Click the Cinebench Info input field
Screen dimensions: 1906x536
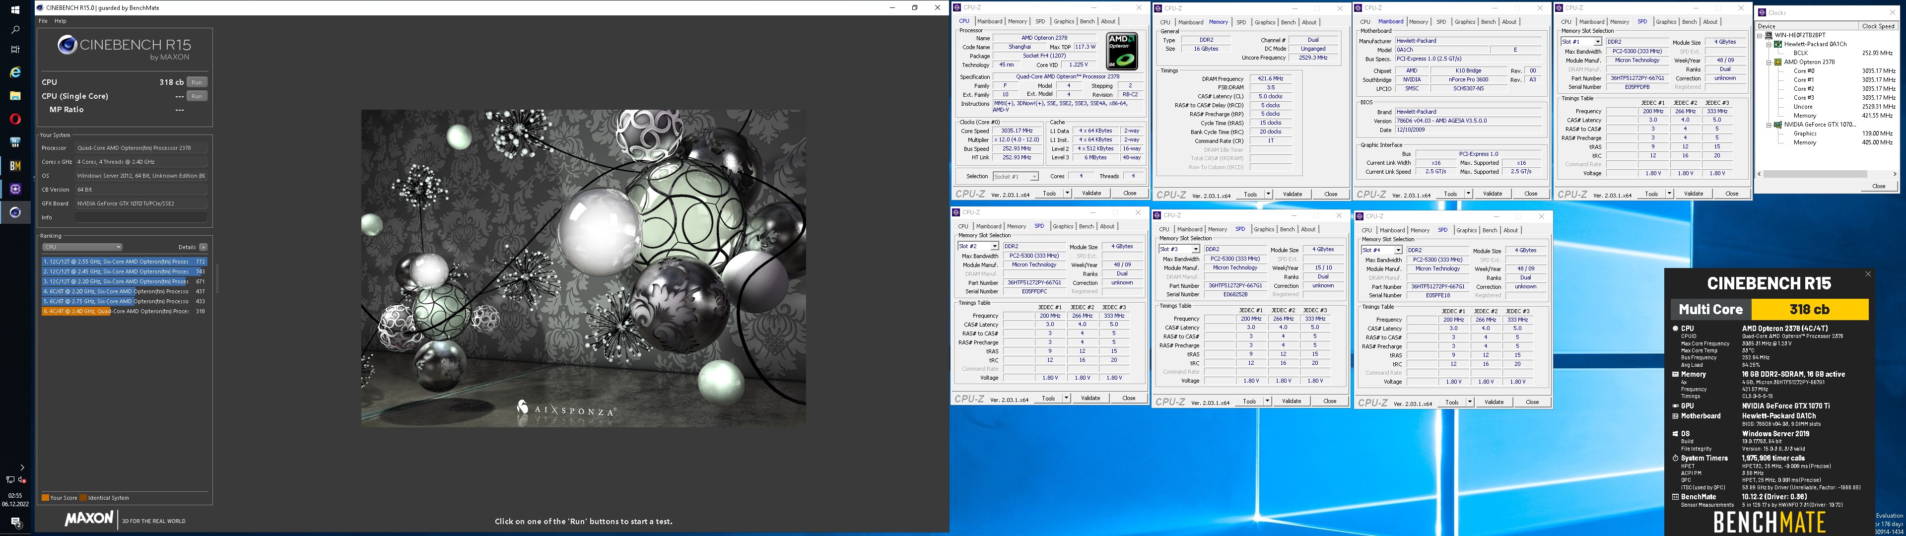point(140,218)
